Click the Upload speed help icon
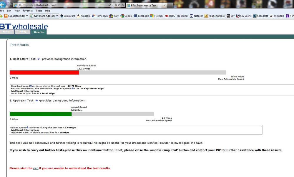294x177 pixels. tap(27, 127)
